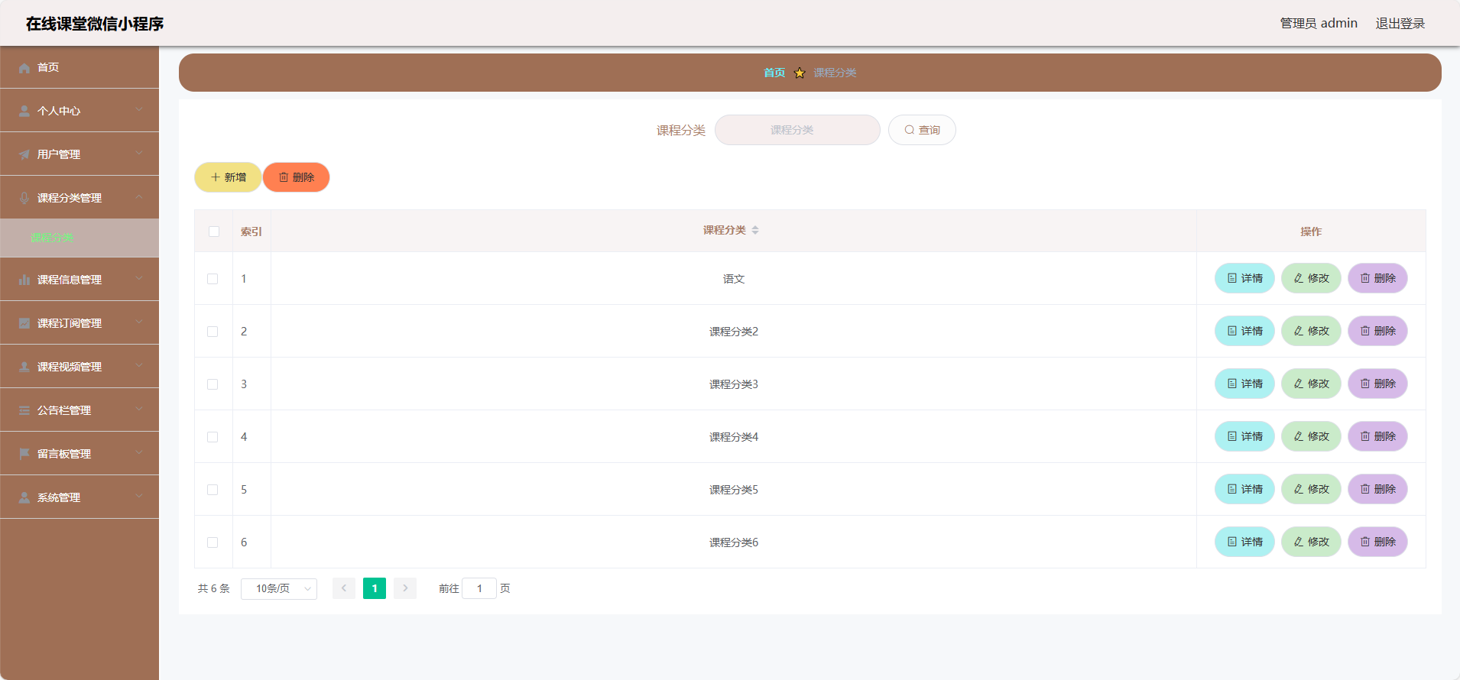This screenshot has width=1460, height=680.
Task: Click 修改 for 课程分类6 row
Action: tap(1311, 542)
